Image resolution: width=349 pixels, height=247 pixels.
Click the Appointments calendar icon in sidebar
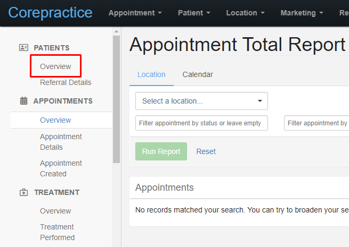pyautogui.click(x=23, y=101)
